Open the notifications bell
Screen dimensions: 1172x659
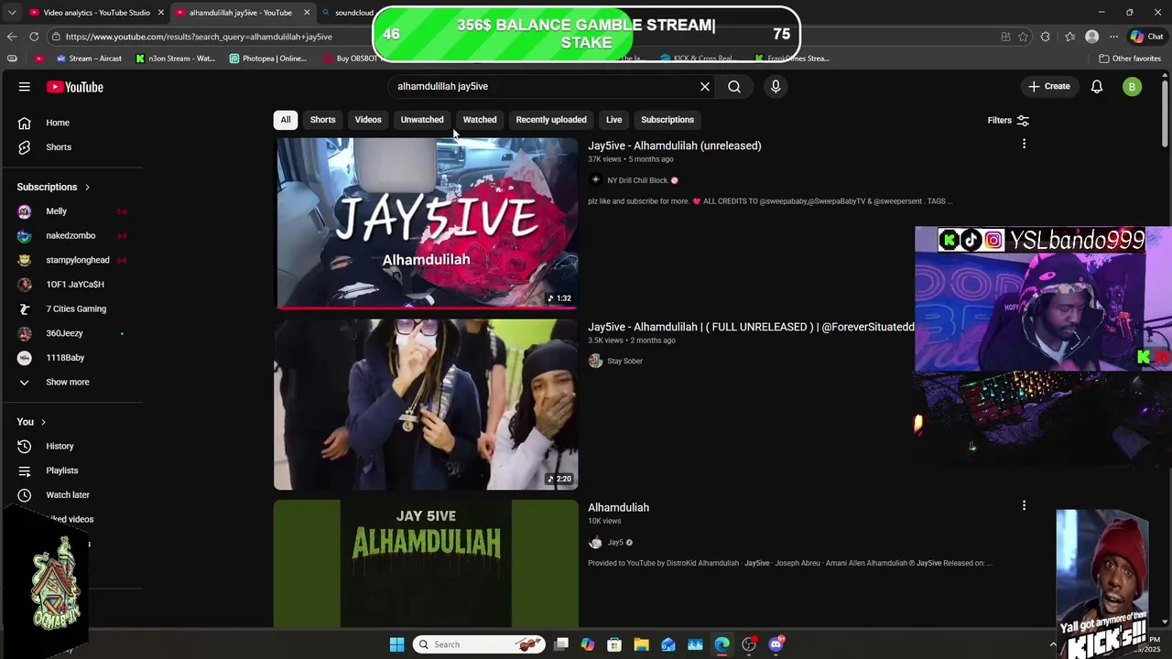[x=1097, y=86]
